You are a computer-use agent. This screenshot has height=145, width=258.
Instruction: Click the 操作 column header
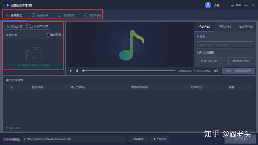[232, 87]
